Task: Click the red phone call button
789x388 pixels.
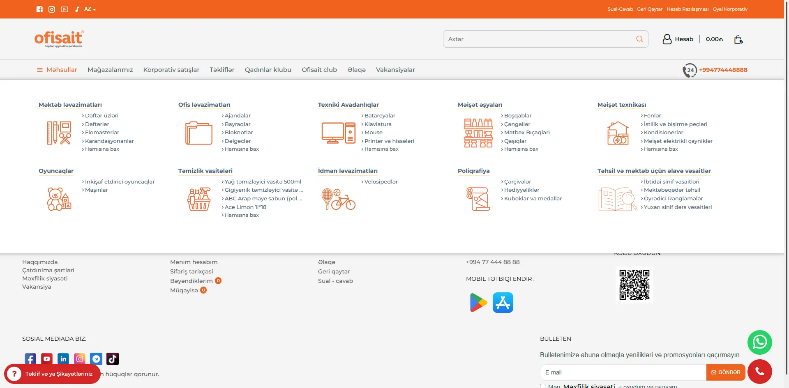Action: click(x=759, y=372)
